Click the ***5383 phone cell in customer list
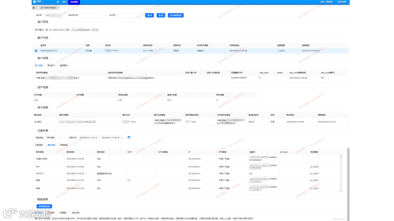This screenshot has width=394, height=221. coord(148,51)
